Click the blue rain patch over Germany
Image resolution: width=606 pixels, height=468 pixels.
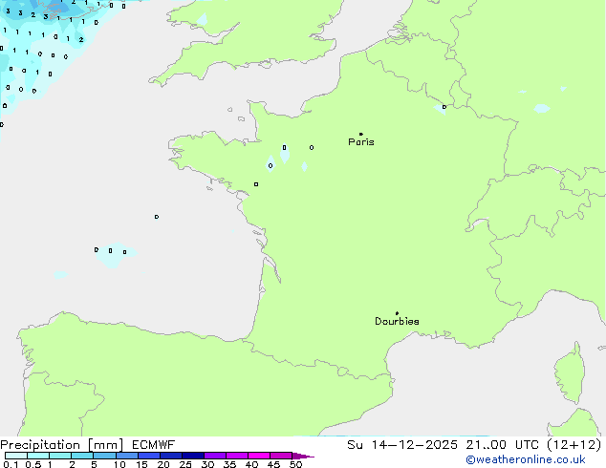(542, 108)
